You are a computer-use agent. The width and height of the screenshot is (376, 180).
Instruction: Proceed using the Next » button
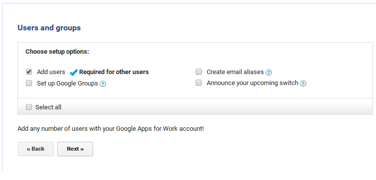tap(75, 149)
